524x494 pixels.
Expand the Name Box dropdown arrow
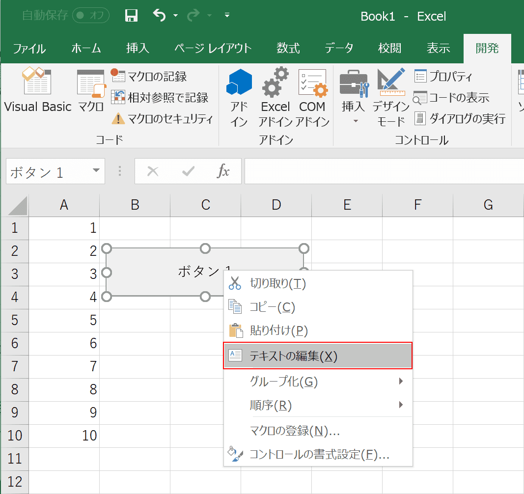[96, 170]
